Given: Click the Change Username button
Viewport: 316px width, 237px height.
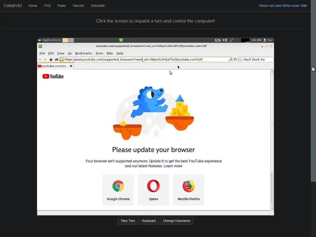Looking at the screenshot, I should click(177, 221).
